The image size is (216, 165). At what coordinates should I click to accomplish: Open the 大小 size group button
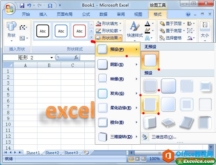[205, 31]
